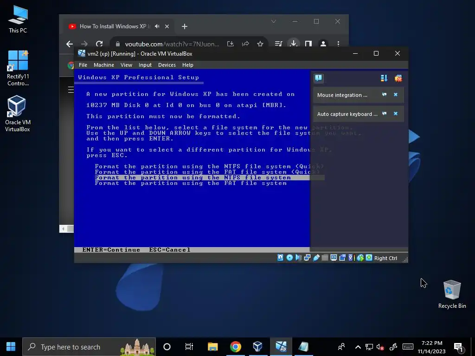Click the resize grip in VirtualBox status bar corner
This screenshot has width=475, height=356.
[x=405, y=260]
